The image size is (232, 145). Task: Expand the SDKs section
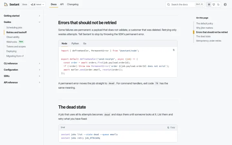click(22, 76)
